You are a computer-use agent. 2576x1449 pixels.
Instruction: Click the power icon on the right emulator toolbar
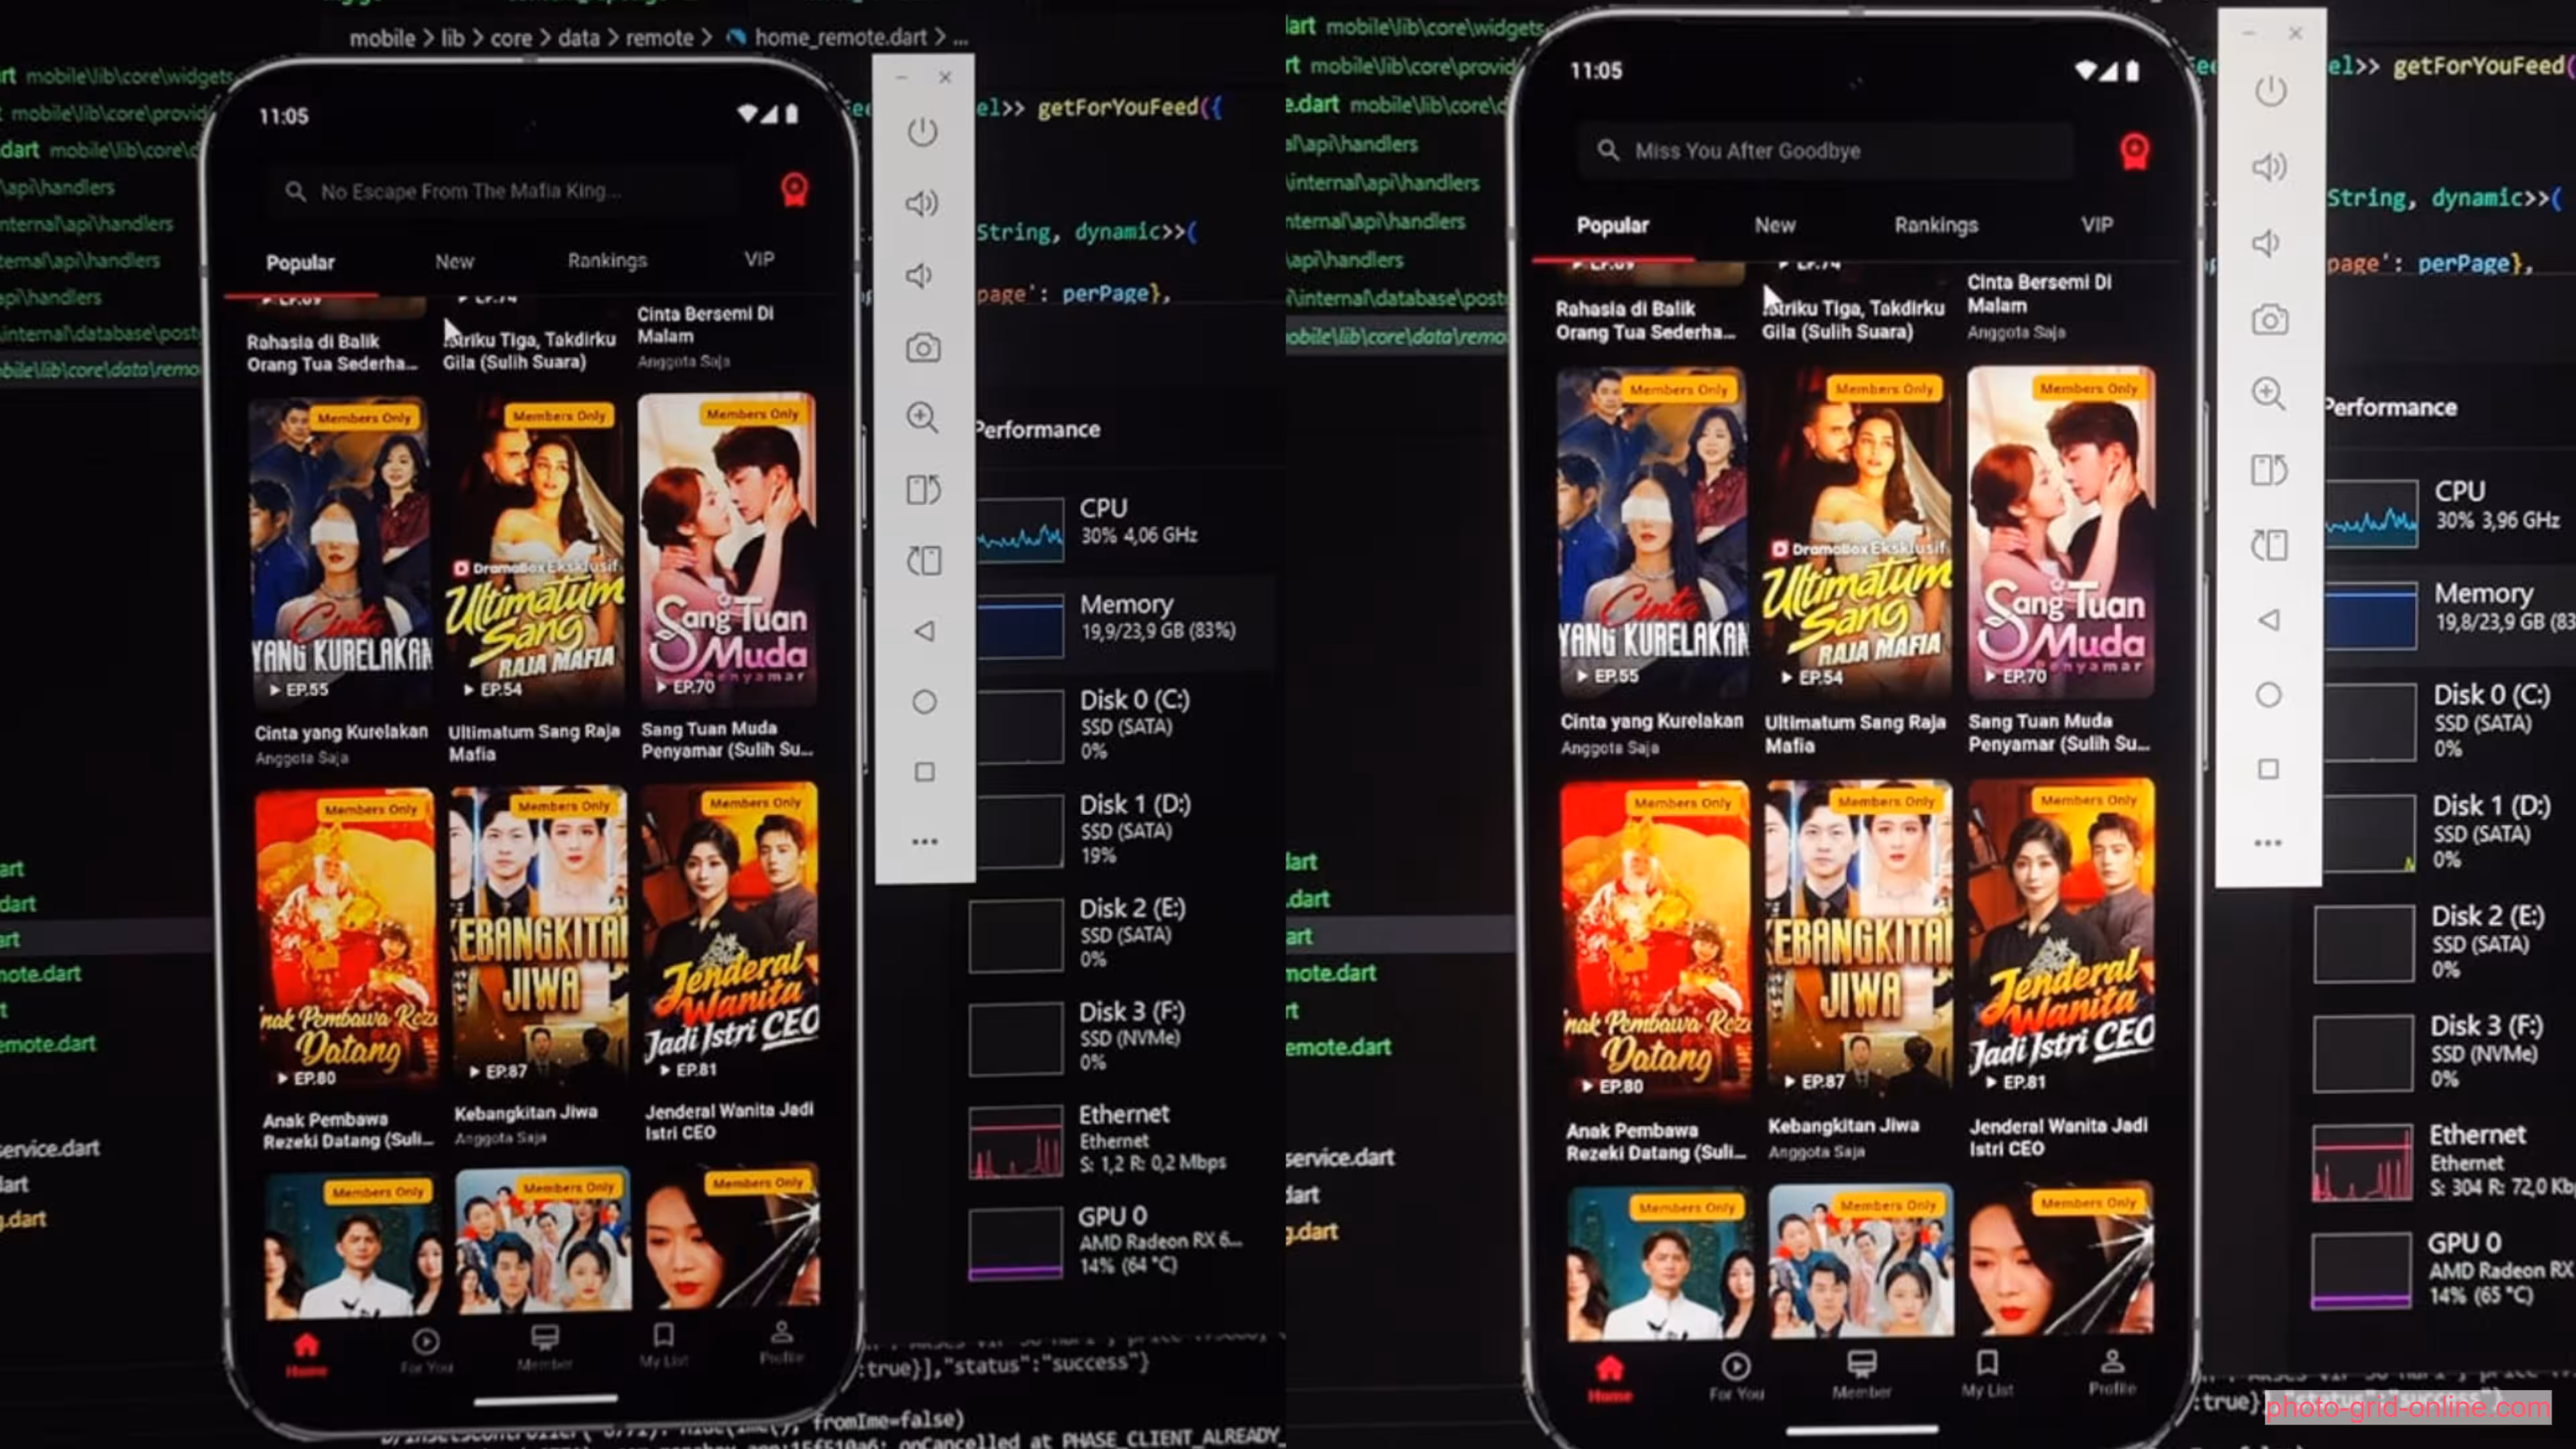pos(2270,92)
